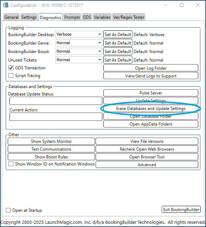
Task: Open the Log Folder
Action: pos(151,68)
